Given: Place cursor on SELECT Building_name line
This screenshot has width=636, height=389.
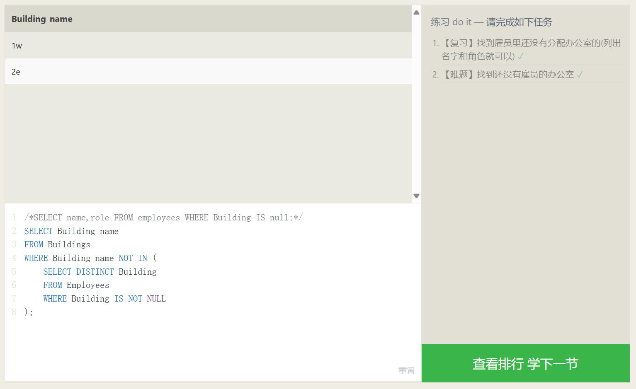Looking at the screenshot, I should click(x=71, y=231).
